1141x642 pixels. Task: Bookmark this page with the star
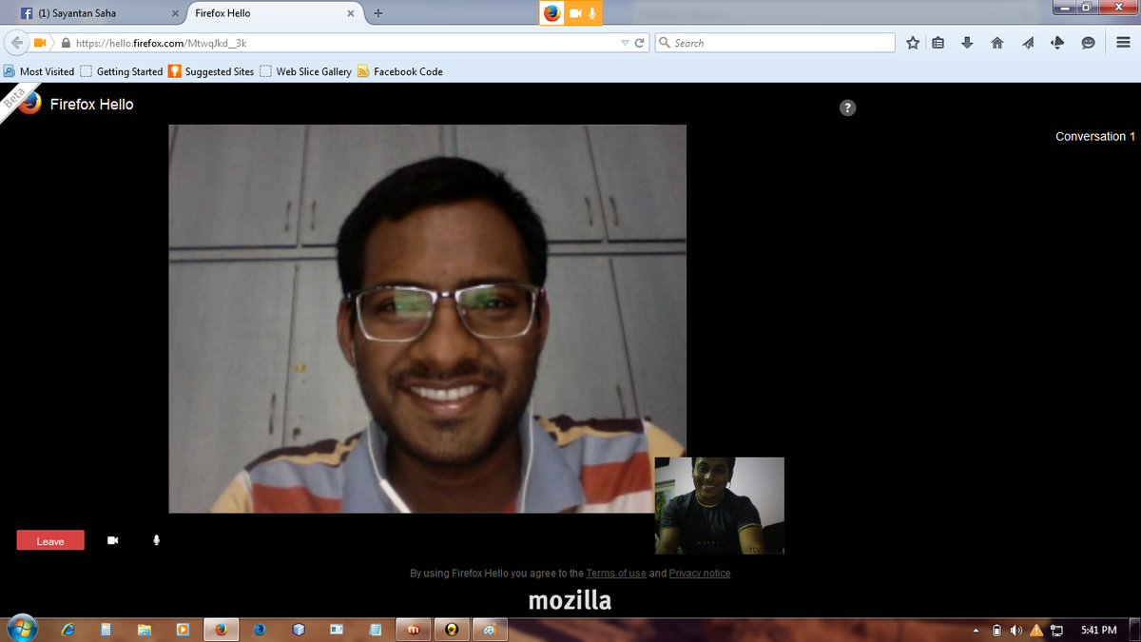coord(911,42)
